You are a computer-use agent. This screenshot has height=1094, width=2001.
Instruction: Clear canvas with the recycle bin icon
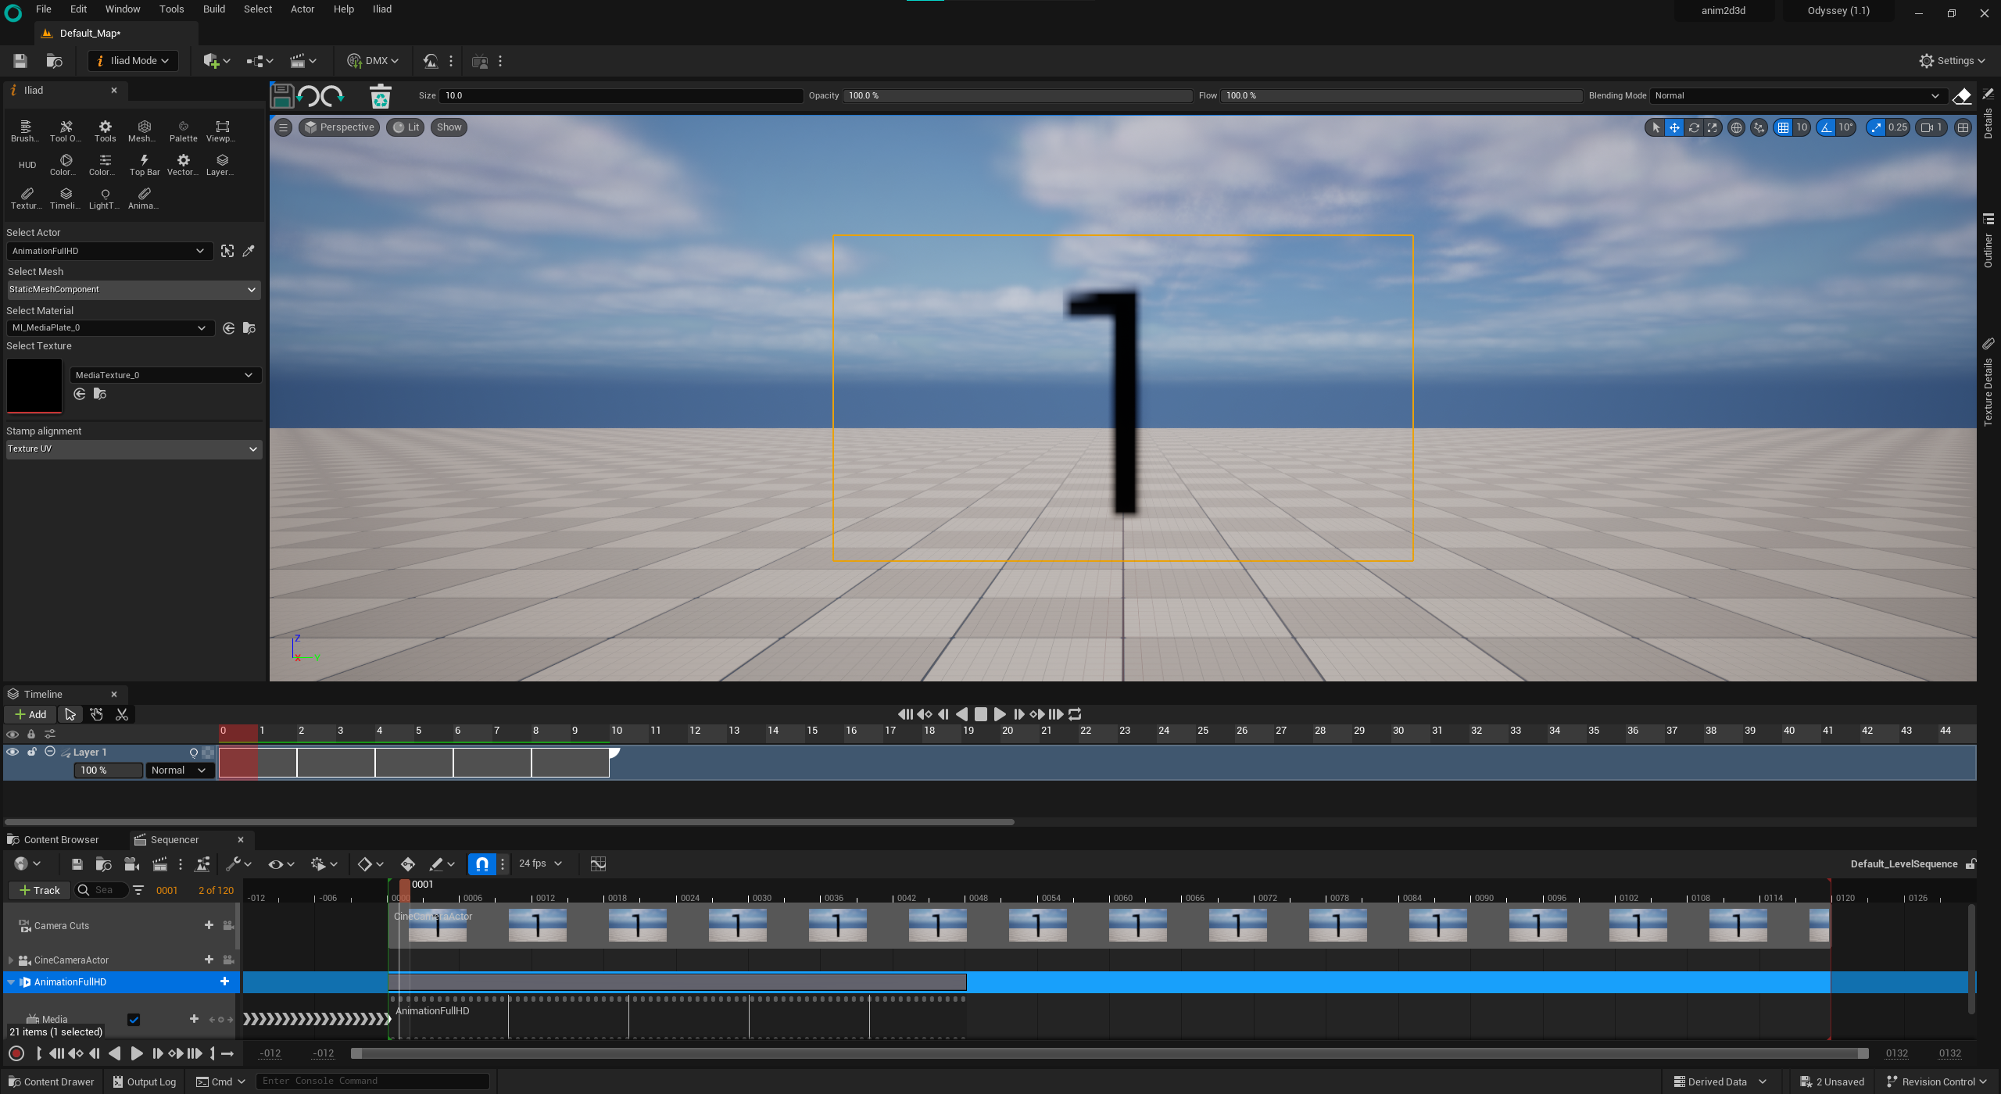[380, 96]
